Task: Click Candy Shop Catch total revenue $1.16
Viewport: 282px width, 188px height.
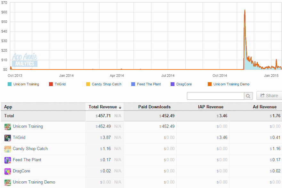Action: pyautogui.click(x=105, y=148)
